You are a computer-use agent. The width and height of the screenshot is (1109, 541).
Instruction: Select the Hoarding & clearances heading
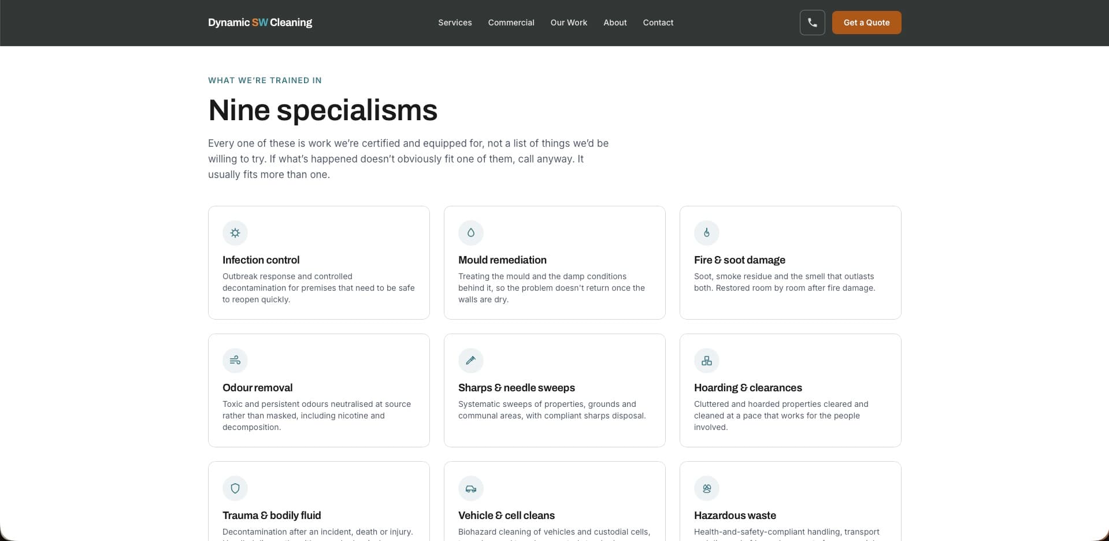748,388
